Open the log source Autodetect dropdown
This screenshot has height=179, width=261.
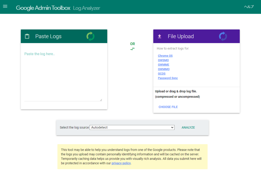[132, 127]
